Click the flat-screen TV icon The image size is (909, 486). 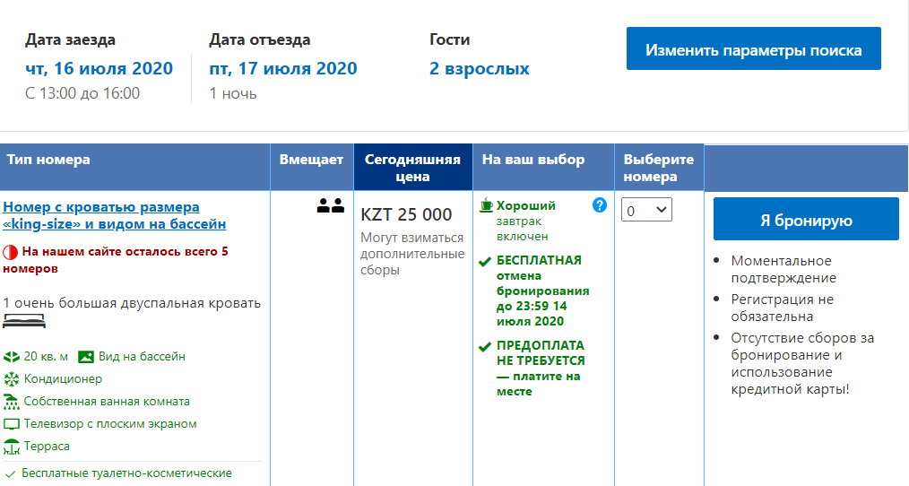tap(12, 424)
